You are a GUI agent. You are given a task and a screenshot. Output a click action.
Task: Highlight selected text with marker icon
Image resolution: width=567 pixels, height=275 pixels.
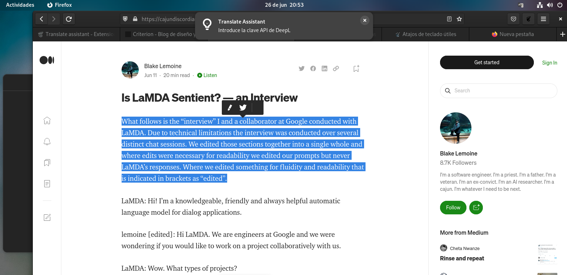tap(230, 107)
